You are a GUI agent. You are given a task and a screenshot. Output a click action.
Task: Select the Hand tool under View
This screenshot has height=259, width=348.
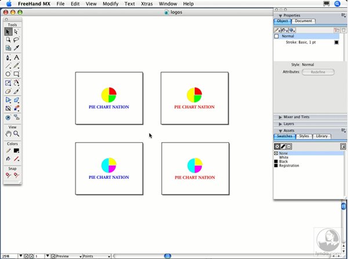(x=8, y=134)
